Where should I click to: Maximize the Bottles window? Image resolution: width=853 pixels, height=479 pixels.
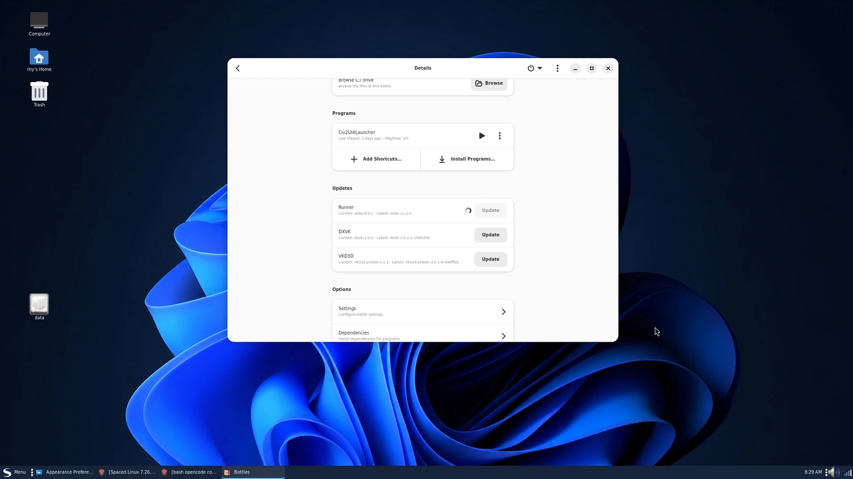592,68
